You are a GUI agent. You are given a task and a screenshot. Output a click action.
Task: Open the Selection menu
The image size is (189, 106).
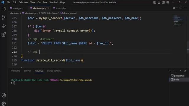[23, 2]
